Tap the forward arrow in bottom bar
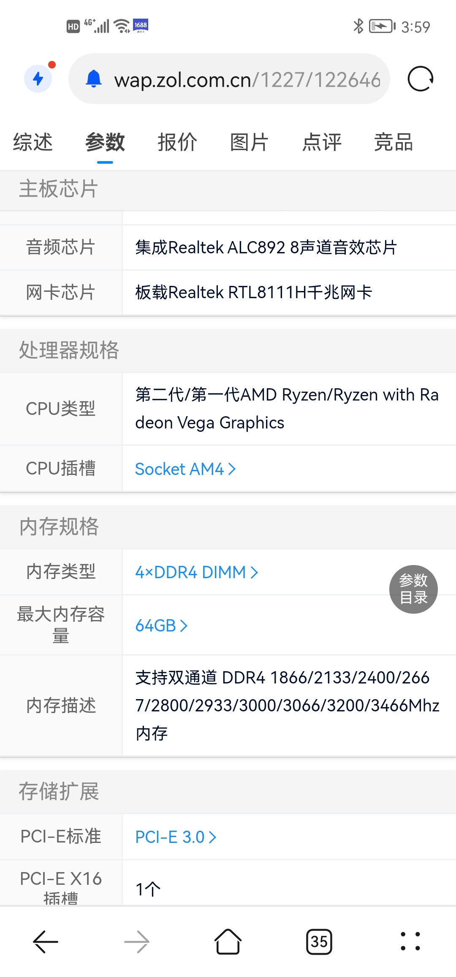The image size is (456, 977). pyautogui.click(x=137, y=941)
